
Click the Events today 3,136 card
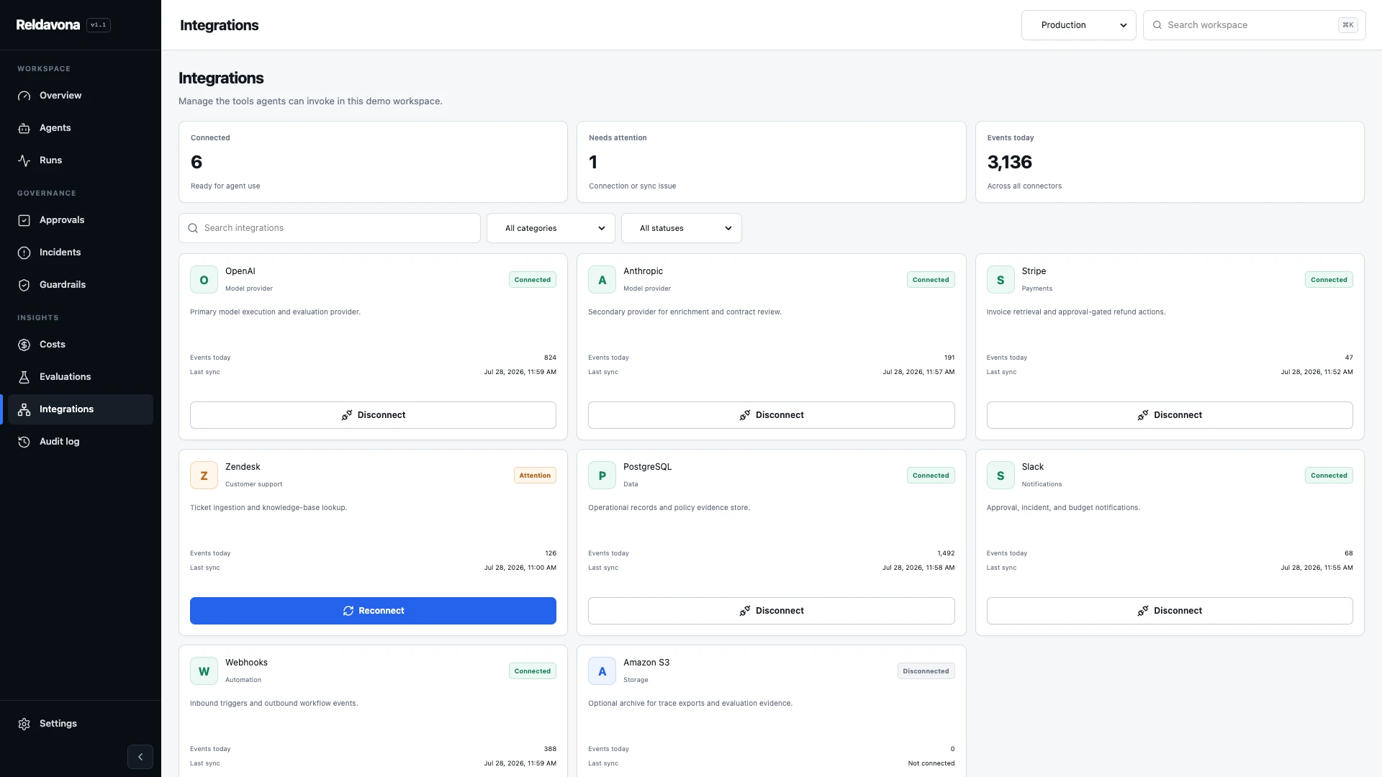[x=1170, y=162]
